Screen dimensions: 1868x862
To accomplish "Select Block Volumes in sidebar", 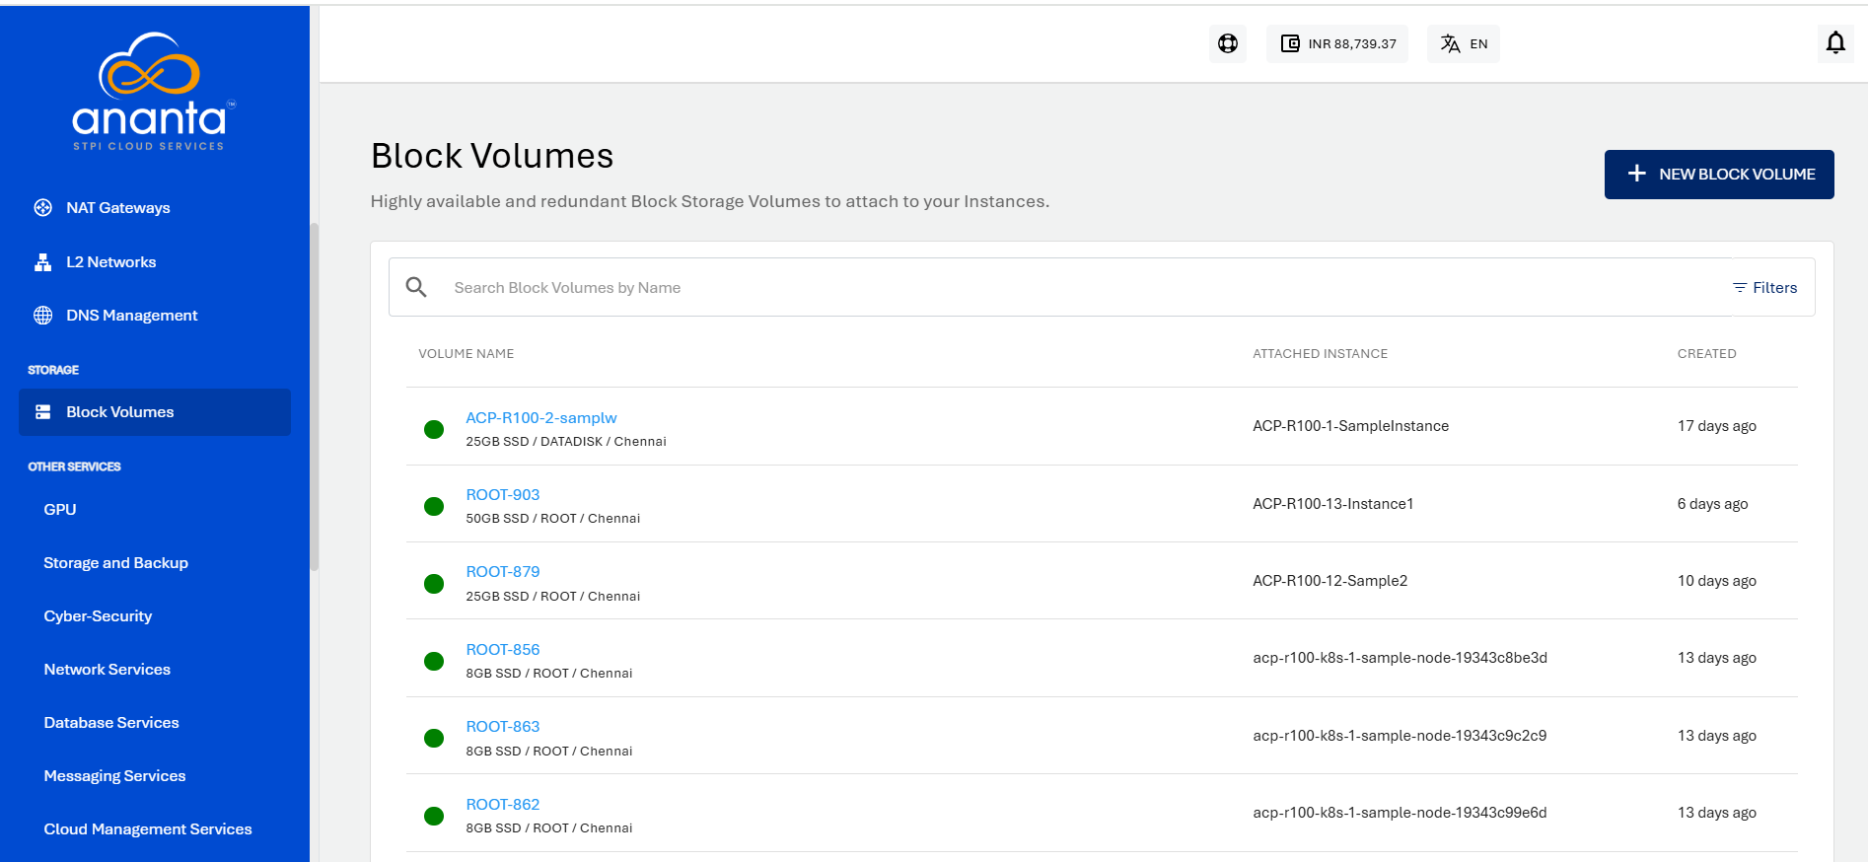I will tap(154, 411).
